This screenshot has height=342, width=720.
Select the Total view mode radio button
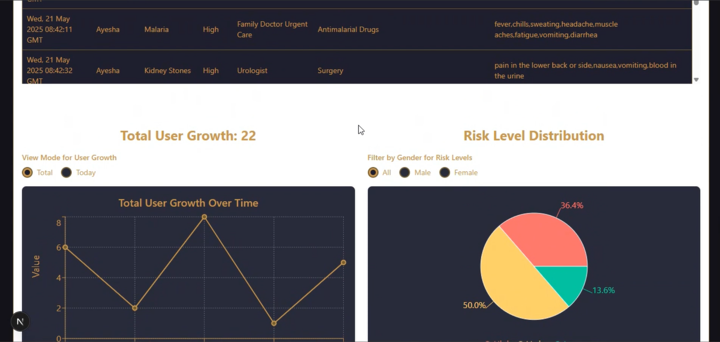pyautogui.click(x=28, y=172)
